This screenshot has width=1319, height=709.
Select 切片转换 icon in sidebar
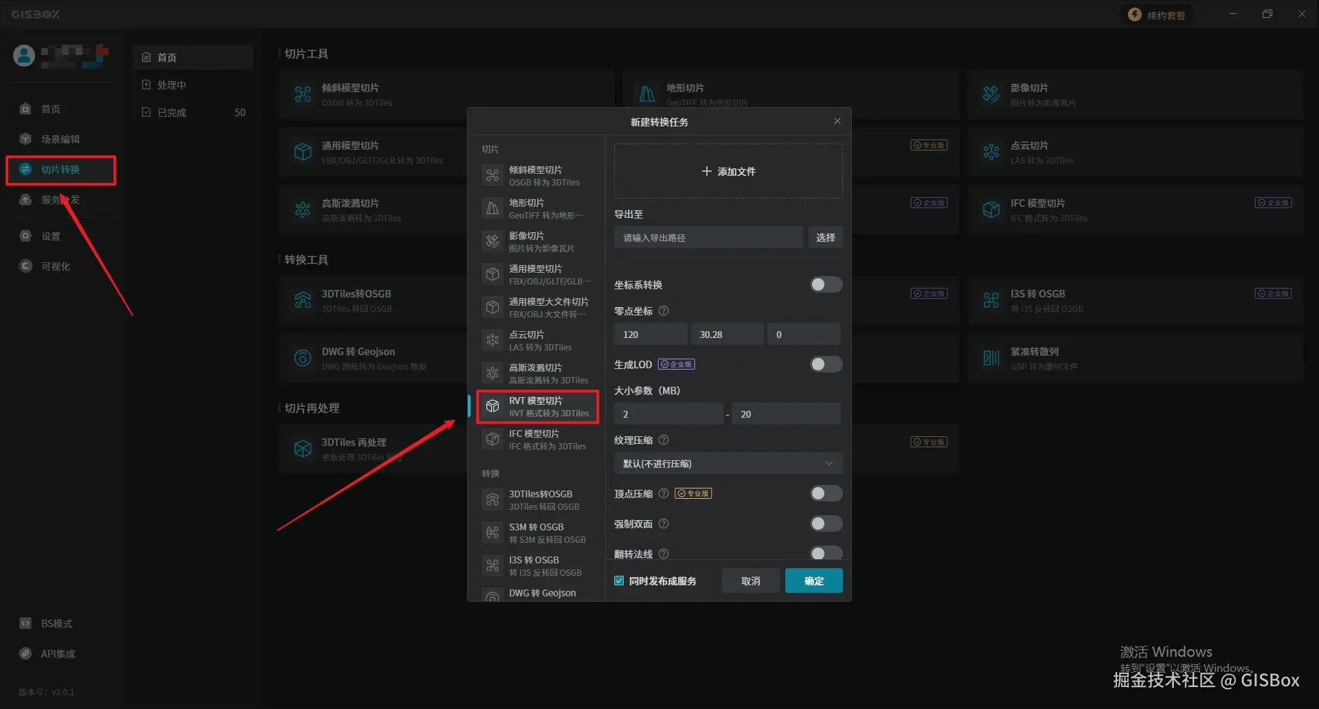pyautogui.click(x=25, y=169)
